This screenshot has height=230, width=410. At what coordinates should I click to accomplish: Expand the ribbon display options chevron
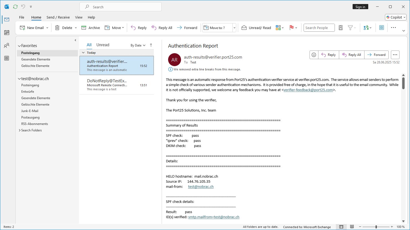(x=404, y=31)
